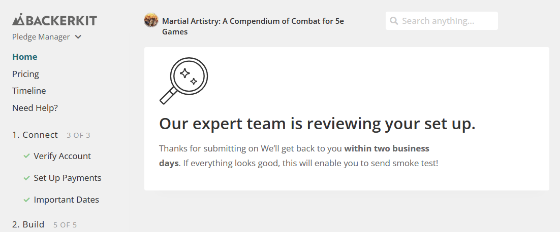560x232 pixels.
Task: Click the project avatar thumbnail
Action: click(x=151, y=20)
